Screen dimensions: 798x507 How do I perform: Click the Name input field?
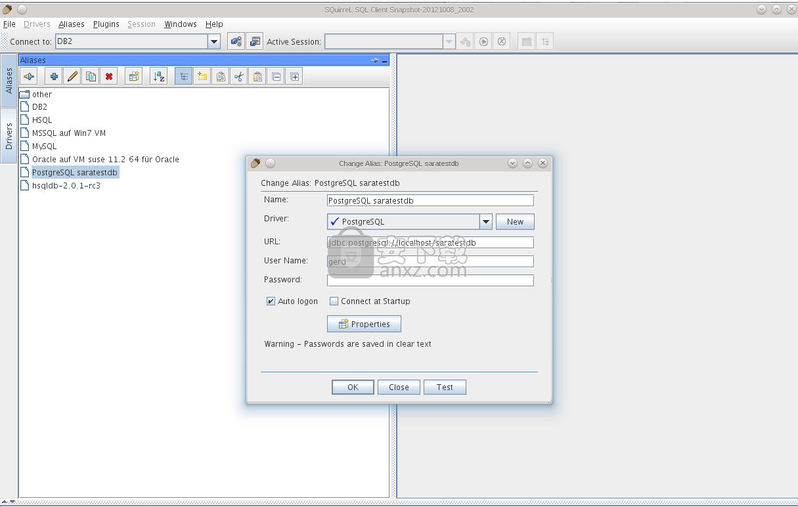(430, 201)
